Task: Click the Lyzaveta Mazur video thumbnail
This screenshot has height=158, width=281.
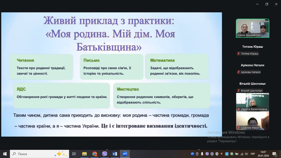Action: click(x=252, y=120)
